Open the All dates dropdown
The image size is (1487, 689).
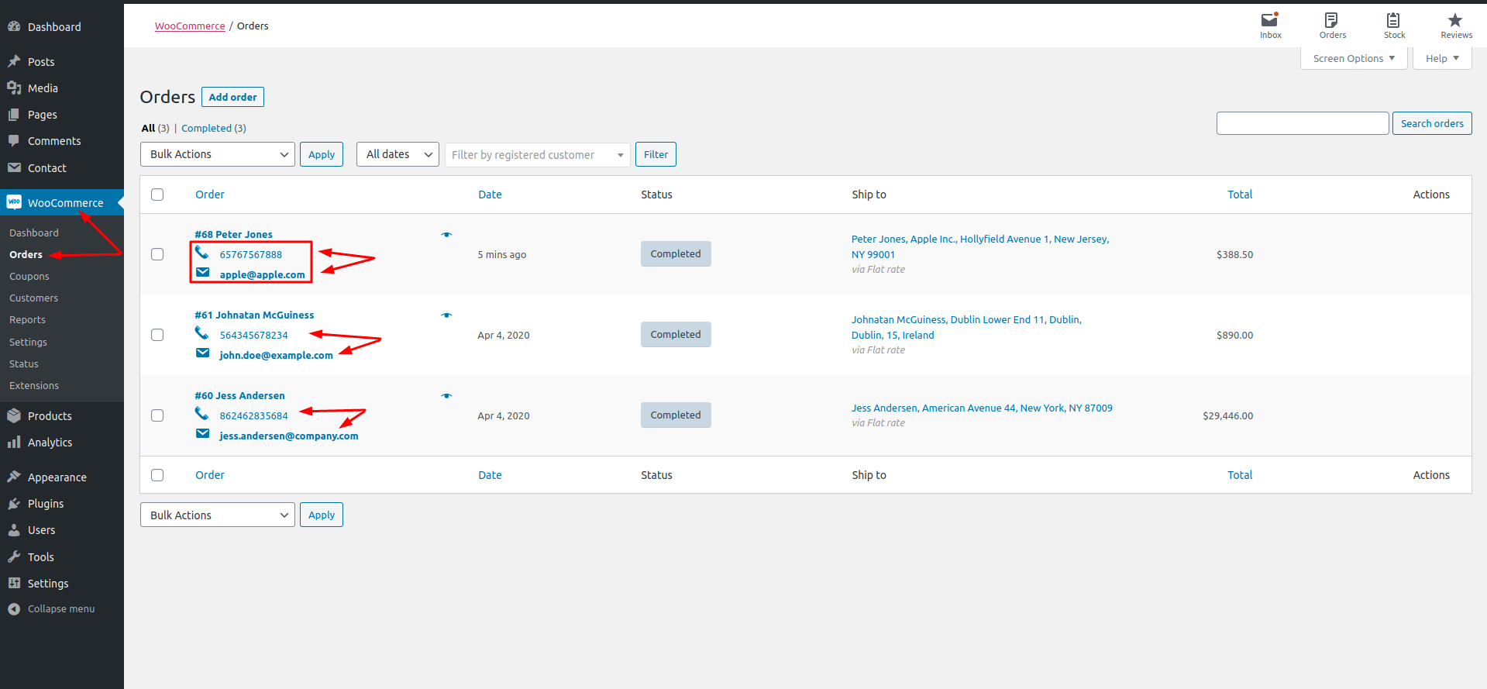click(x=398, y=154)
